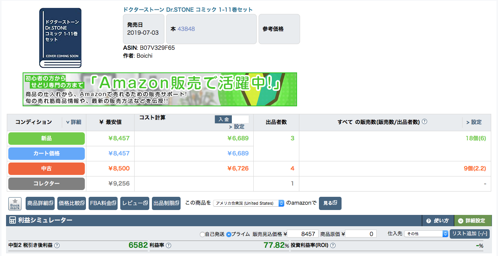Click the product title link

[188, 9]
